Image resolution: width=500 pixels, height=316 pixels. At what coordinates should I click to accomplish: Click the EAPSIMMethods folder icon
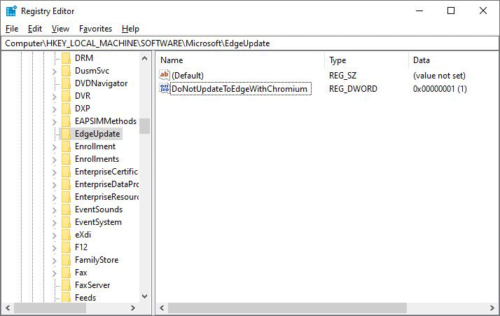66,121
